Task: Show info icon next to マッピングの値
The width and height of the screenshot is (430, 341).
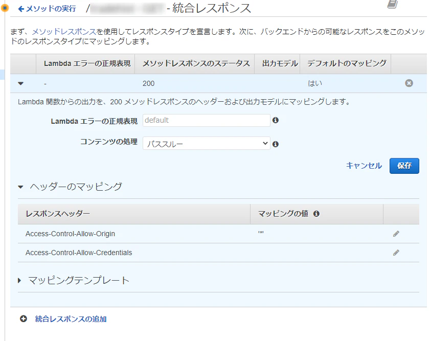Action: [x=316, y=214]
